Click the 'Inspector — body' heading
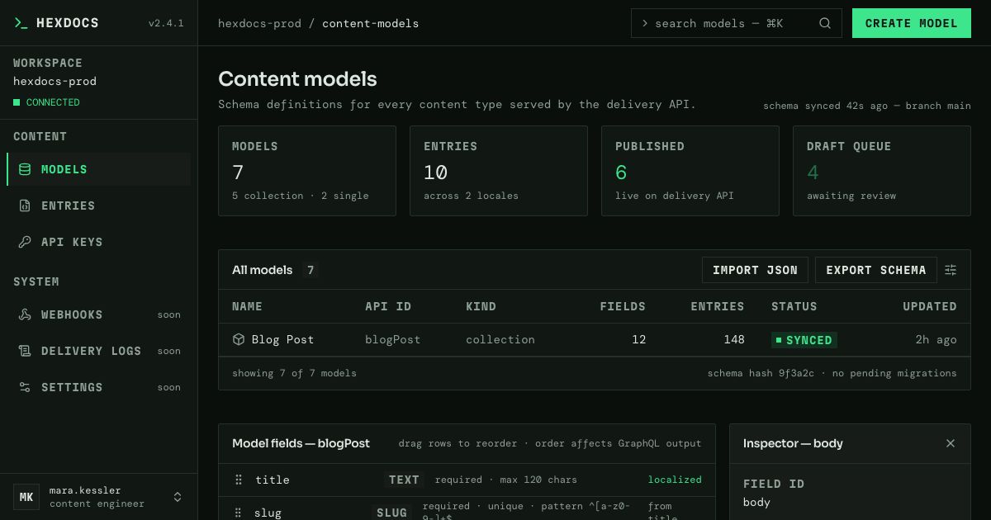The height and width of the screenshot is (520, 991). coord(793,443)
